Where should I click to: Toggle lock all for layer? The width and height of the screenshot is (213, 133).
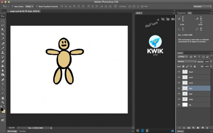pos(195,66)
